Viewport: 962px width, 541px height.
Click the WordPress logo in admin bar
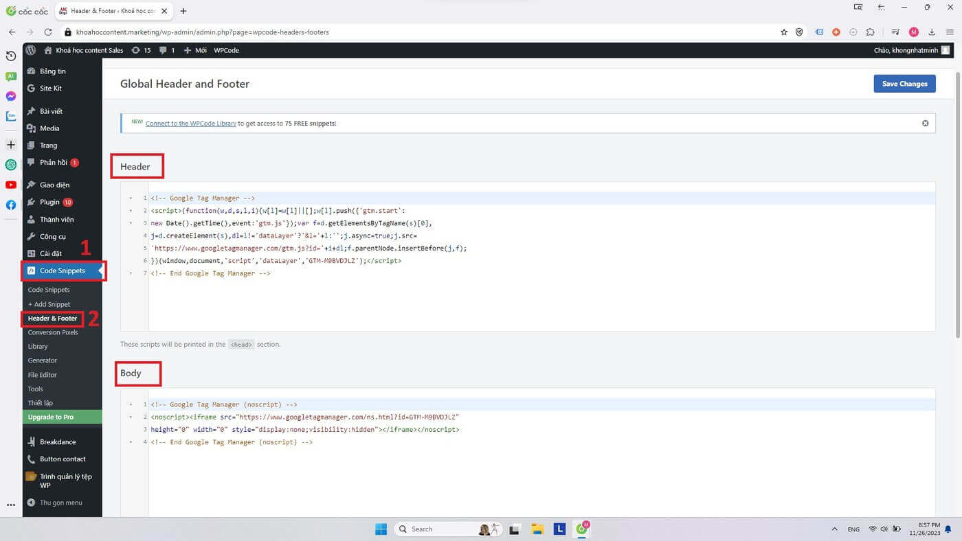pos(31,50)
